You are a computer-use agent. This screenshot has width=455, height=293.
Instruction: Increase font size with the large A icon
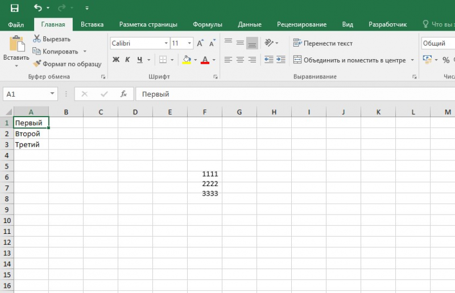pyautogui.click(x=200, y=43)
